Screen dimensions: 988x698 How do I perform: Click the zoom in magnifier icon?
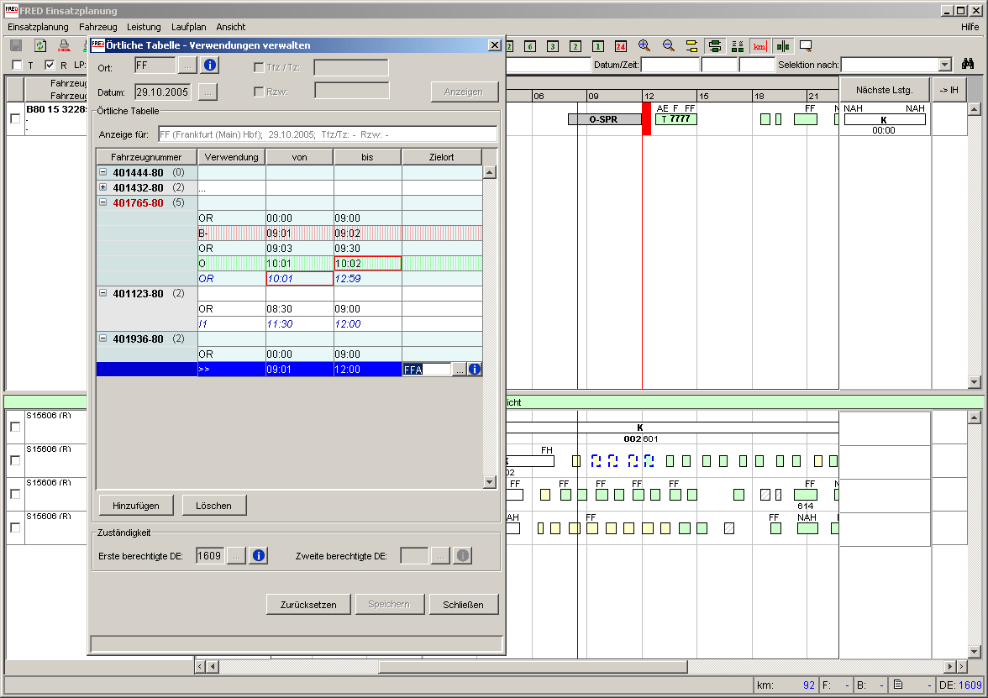coord(644,46)
